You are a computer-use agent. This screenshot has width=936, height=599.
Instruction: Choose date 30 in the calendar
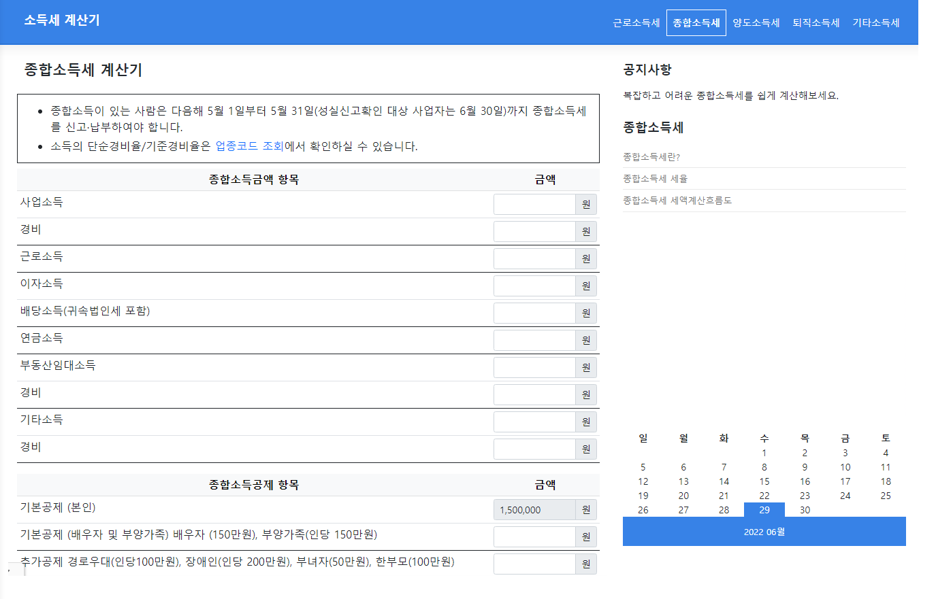805,510
